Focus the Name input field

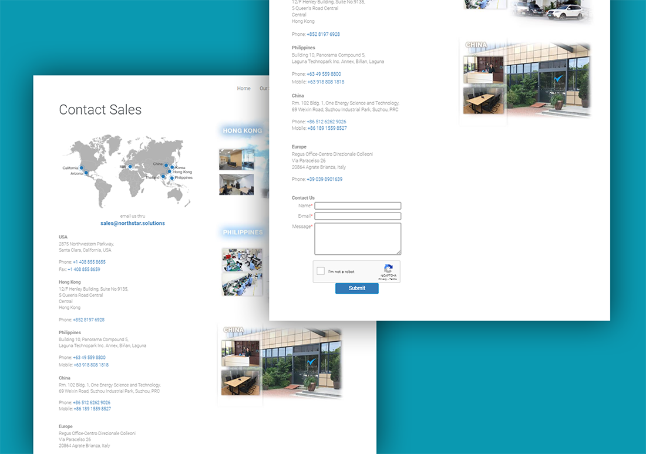tap(358, 206)
